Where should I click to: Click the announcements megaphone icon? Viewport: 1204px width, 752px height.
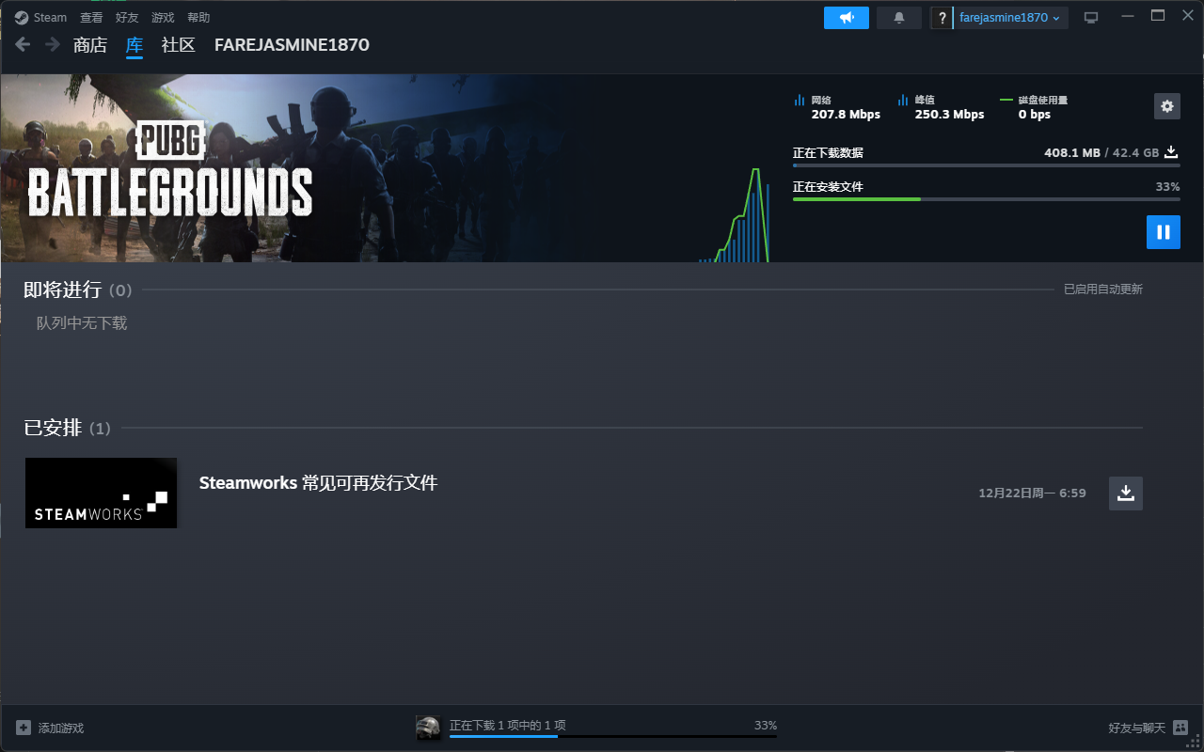pyautogui.click(x=846, y=18)
